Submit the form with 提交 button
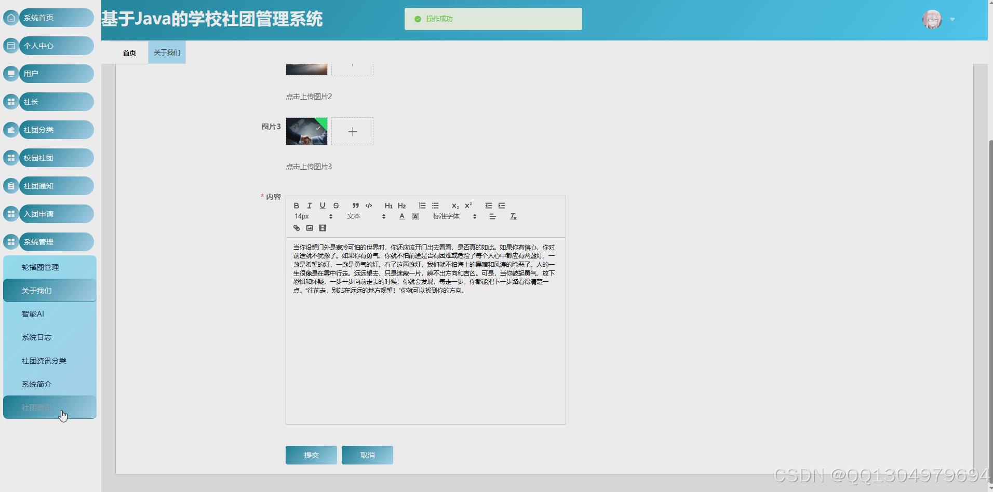The height and width of the screenshot is (492, 993). point(311,455)
